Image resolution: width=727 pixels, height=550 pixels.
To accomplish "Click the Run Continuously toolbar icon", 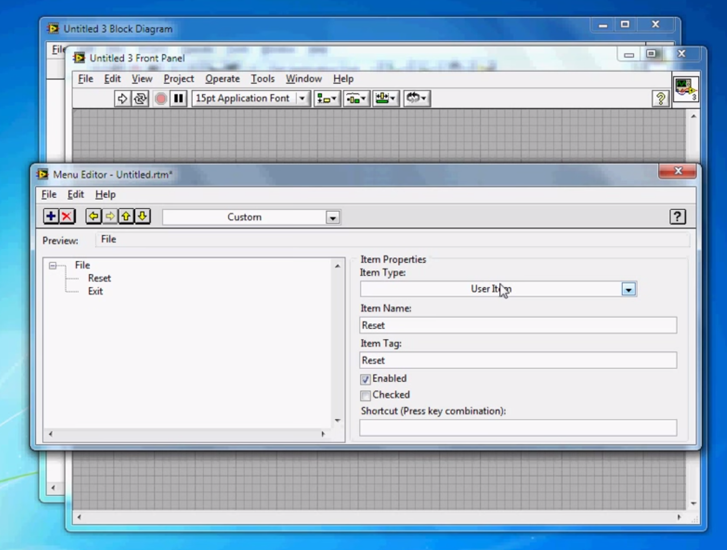I will [x=140, y=99].
